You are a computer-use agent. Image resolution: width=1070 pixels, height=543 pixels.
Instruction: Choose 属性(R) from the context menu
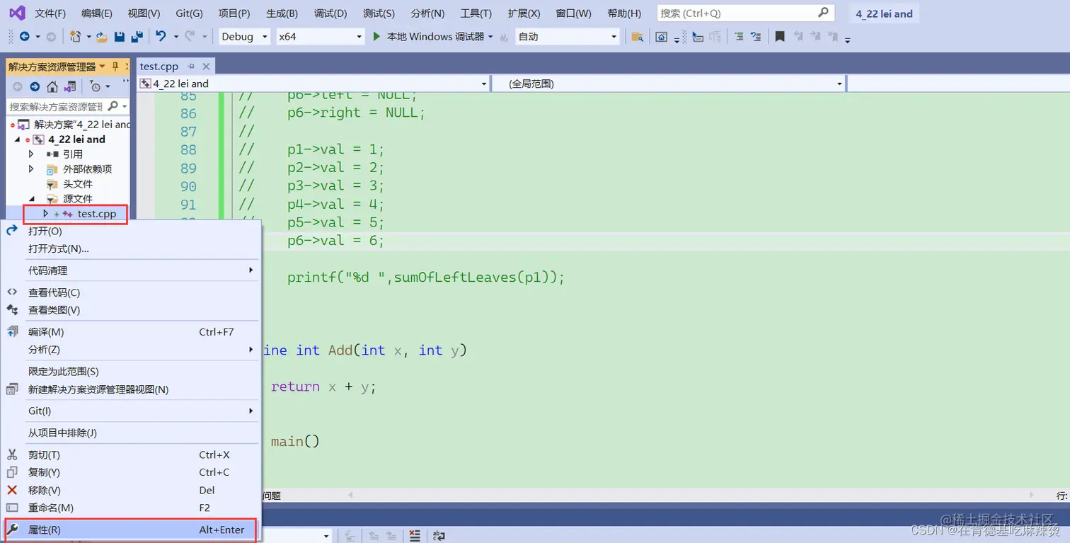(132, 530)
